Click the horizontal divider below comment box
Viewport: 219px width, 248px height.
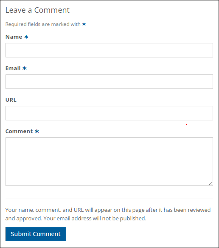click(109, 199)
